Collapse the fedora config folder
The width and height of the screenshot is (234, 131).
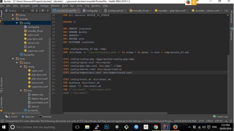[21, 67]
